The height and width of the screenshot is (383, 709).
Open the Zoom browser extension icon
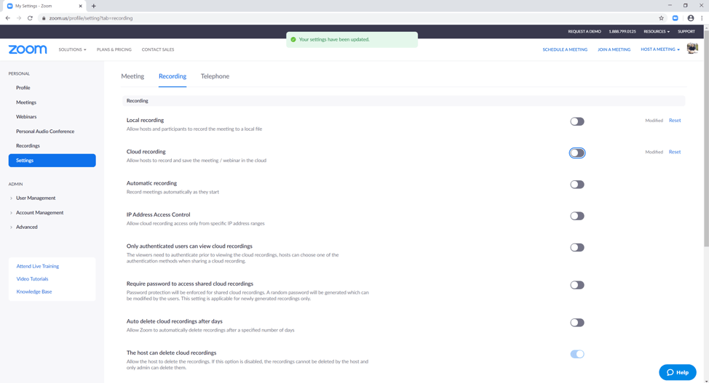675,18
